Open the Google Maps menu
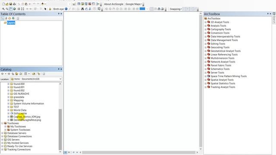This screenshot has height=155, width=276. click(x=134, y=4)
